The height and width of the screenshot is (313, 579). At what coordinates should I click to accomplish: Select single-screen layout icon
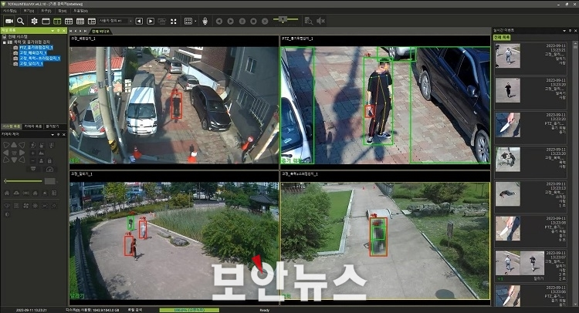pyautogui.click(x=46, y=22)
